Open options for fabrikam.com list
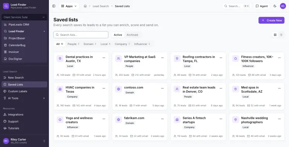Viewport: 289px width, 147px height. pyautogui.click(x=163, y=119)
